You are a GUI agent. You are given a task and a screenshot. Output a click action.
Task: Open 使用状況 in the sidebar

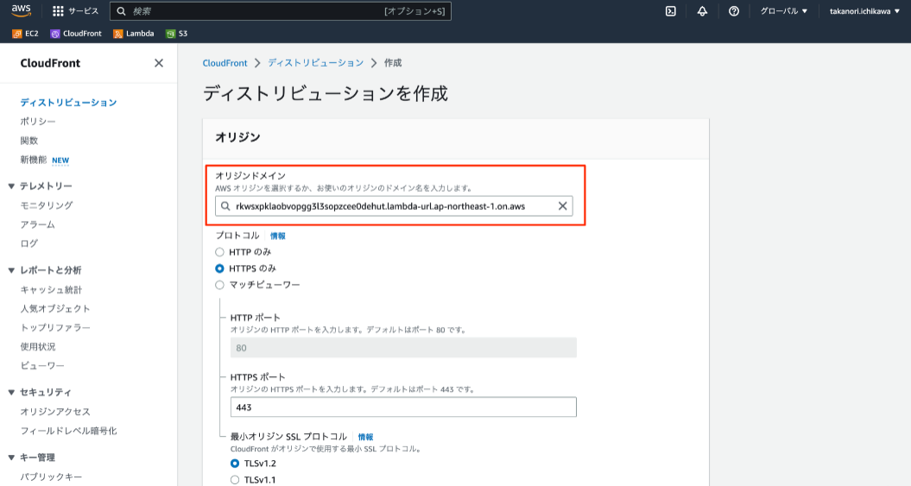(x=38, y=347)
